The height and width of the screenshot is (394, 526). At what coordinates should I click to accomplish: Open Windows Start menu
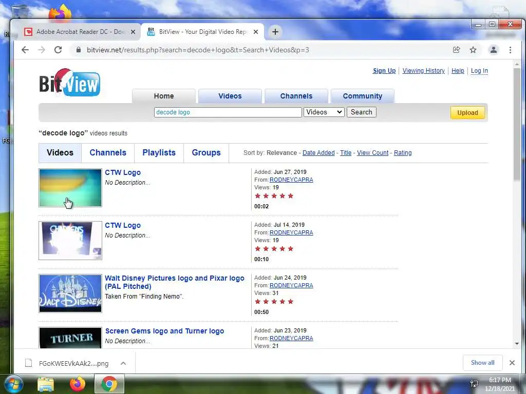[x=13, y=384]
